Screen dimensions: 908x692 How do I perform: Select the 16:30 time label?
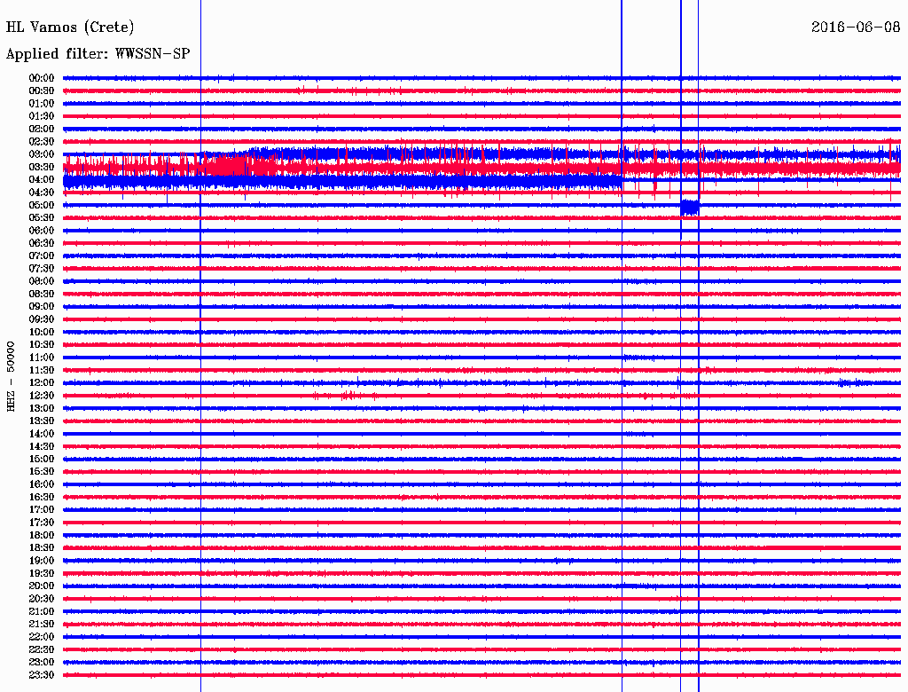point(42,497)
